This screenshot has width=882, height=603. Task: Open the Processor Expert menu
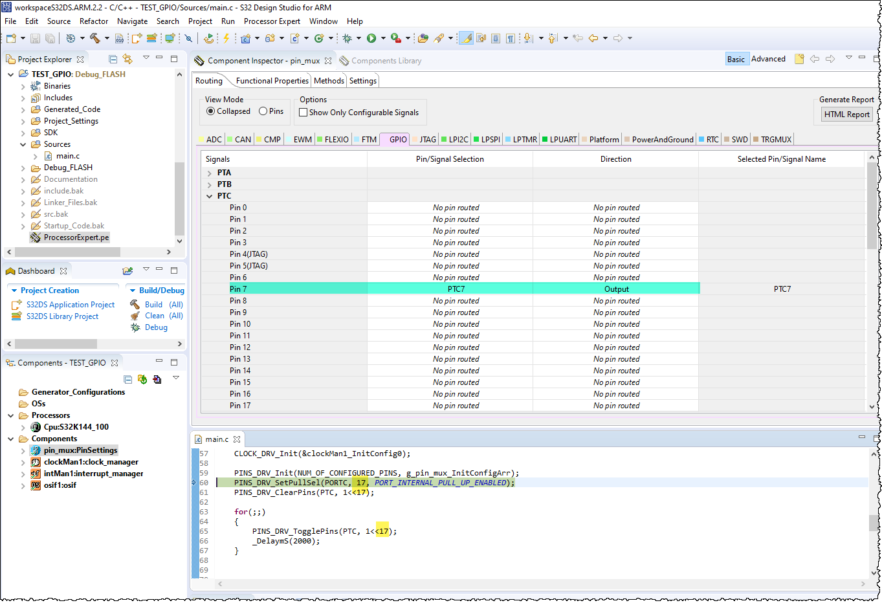(272, 21)
